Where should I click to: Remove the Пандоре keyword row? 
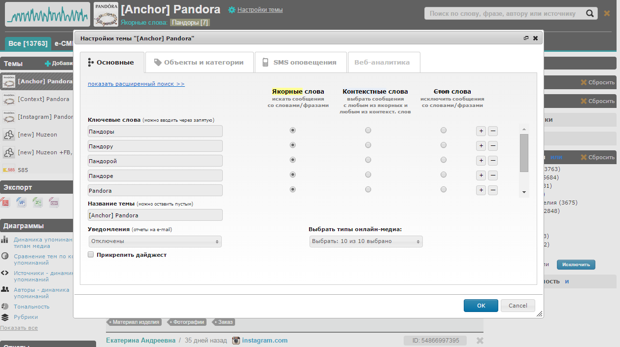493,175
